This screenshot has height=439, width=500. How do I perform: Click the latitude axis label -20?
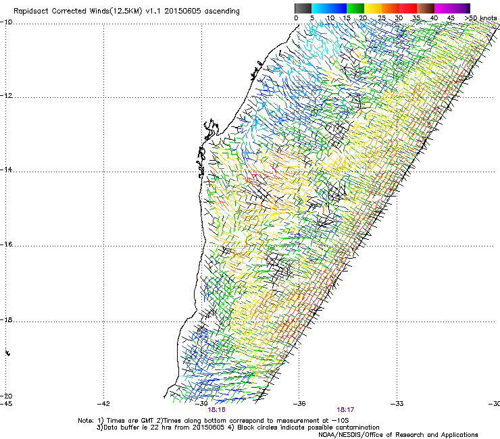(x=6, y=396)
